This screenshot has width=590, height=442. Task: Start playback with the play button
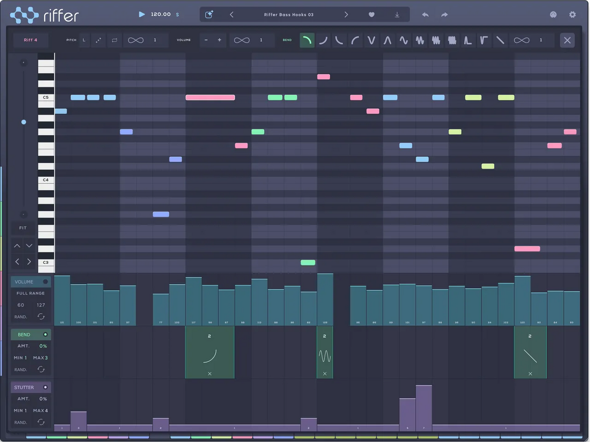(x=142, y=14)
